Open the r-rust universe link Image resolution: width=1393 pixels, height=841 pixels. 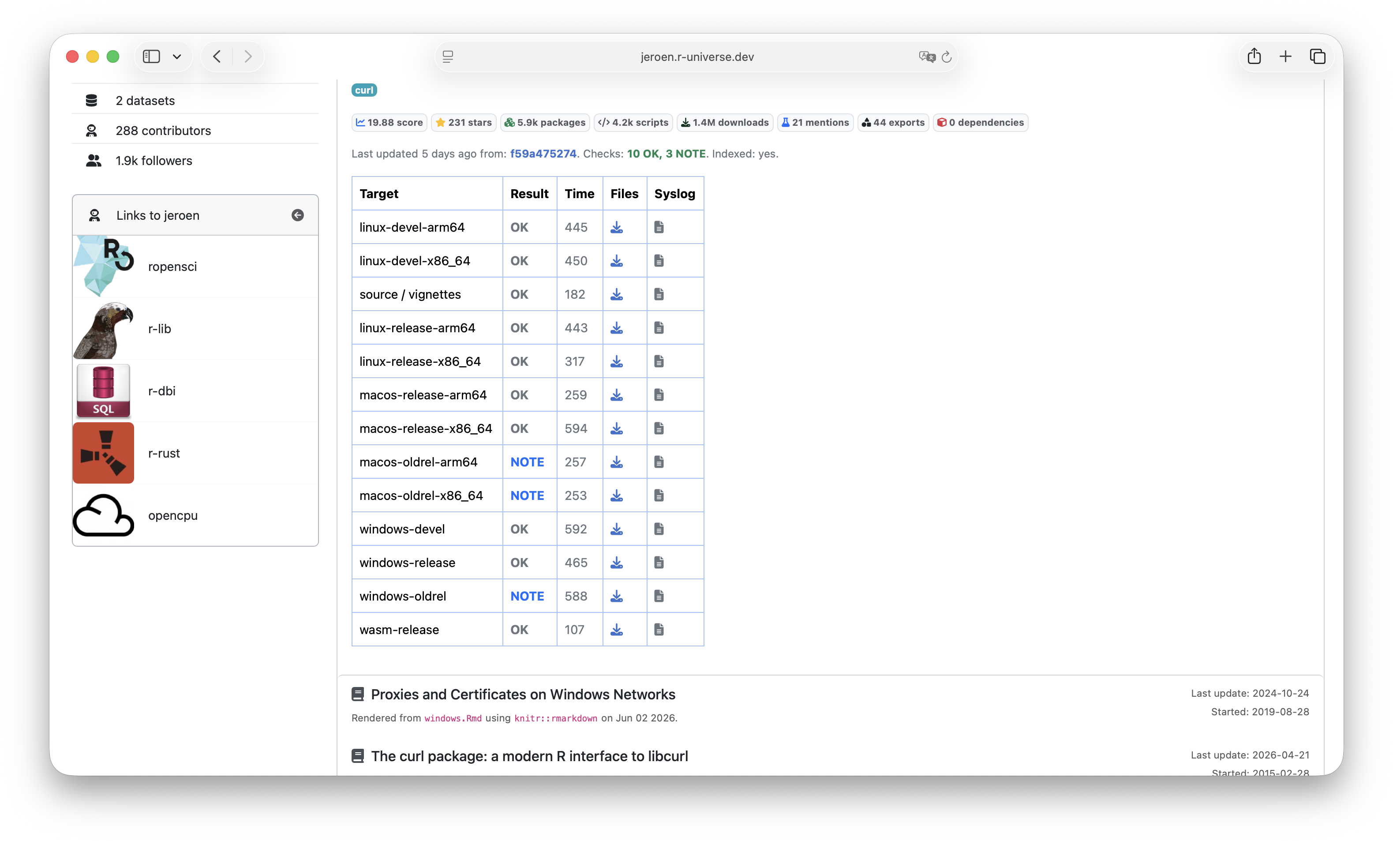pyautogui.click(x=164, y=453)
